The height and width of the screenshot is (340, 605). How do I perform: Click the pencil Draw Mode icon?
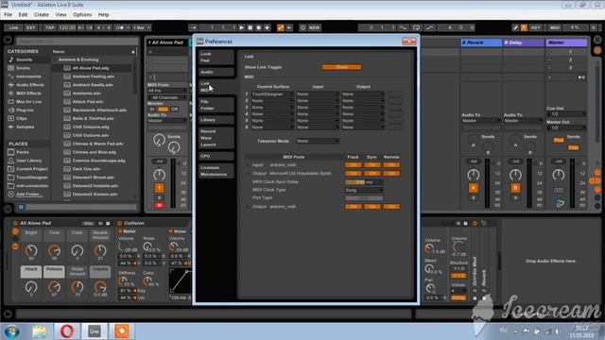[x=515, y=27]
